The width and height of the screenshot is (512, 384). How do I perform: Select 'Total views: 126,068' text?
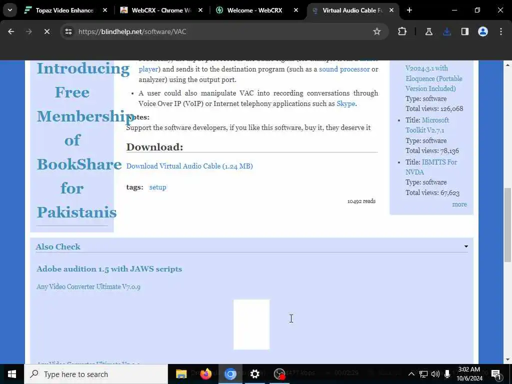coord(434,108)
